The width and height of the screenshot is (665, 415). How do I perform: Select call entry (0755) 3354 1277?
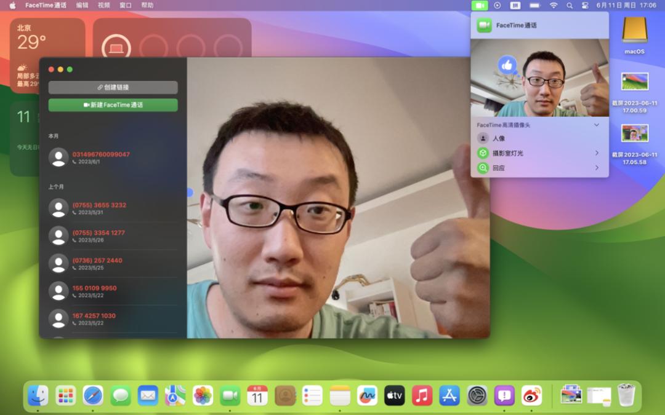(113, 236)
